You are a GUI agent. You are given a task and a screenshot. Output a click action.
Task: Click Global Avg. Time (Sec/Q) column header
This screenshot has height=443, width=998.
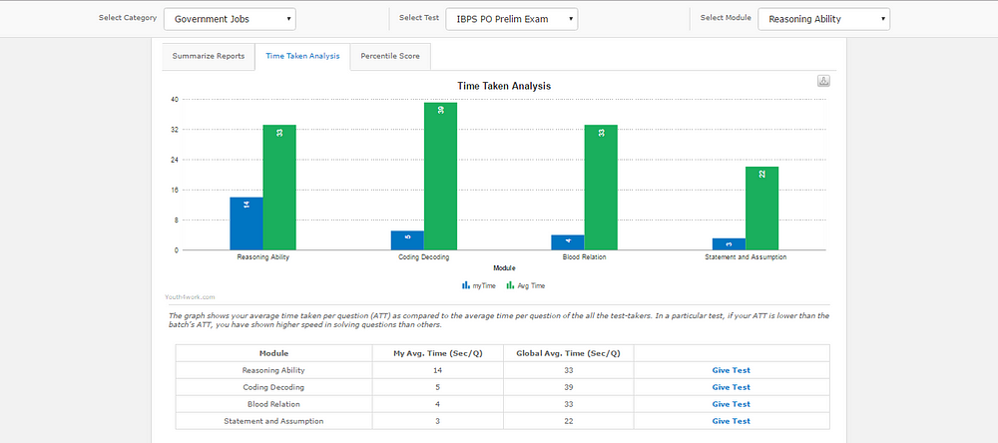(568, 353)
